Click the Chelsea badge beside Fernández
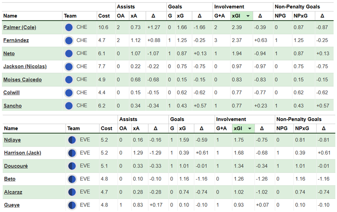This screenshot has width=337, height=212. tap(69, 41)
